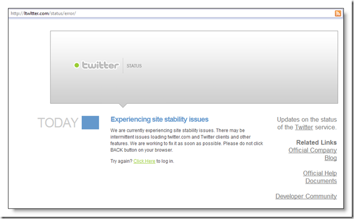Screen dimensions: 354x219
Task: Click the paragraph about site stability issues
Action: pos(186,140)
